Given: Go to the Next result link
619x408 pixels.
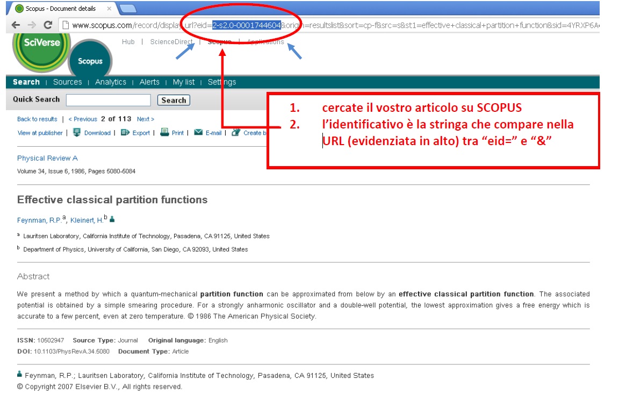Looking at the screenshot, I should click(145, 119).
